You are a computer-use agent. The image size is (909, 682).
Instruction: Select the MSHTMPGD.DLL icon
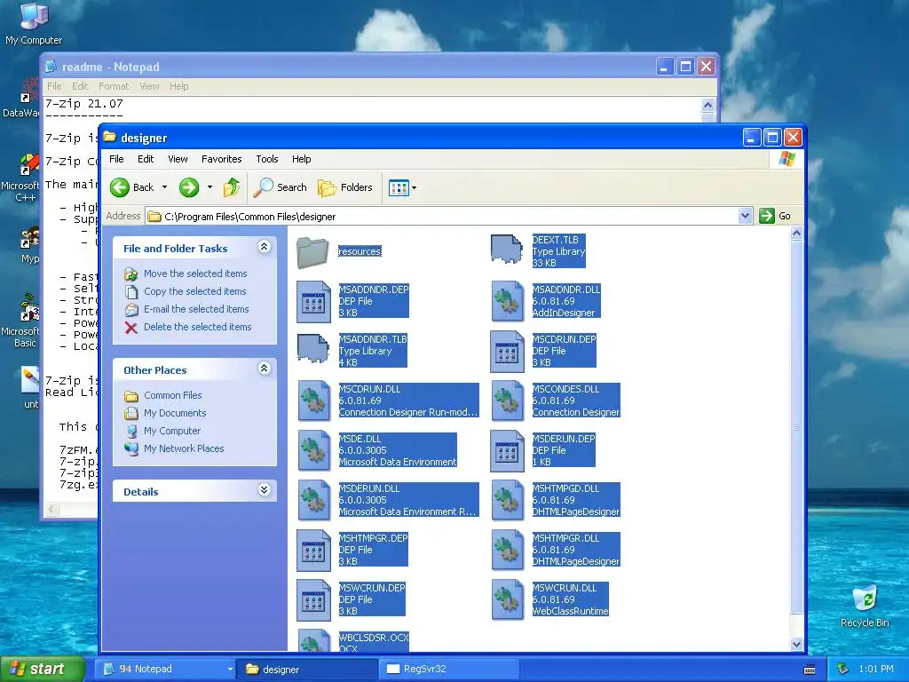tap(507, 500)
